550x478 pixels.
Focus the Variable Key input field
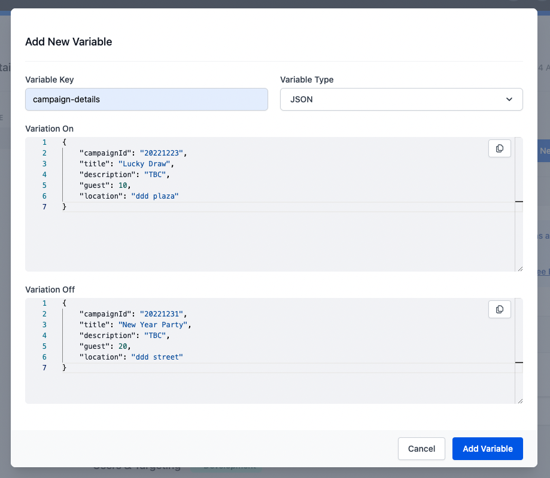click(x=146, y=99)
